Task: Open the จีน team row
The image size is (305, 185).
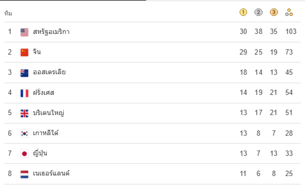Action: pyautogui.click(x=152, y=52)
